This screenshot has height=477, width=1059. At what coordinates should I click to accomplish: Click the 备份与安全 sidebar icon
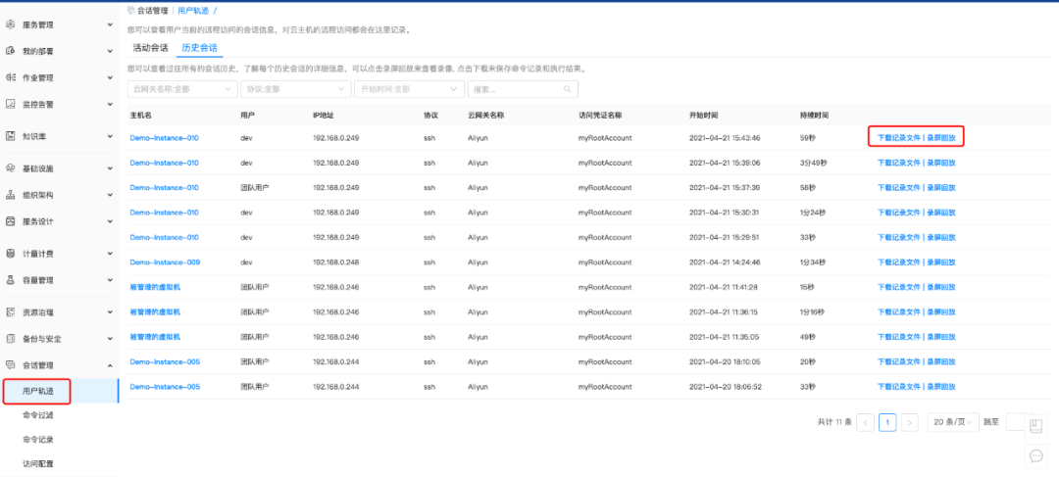click(x=10, y=339)
